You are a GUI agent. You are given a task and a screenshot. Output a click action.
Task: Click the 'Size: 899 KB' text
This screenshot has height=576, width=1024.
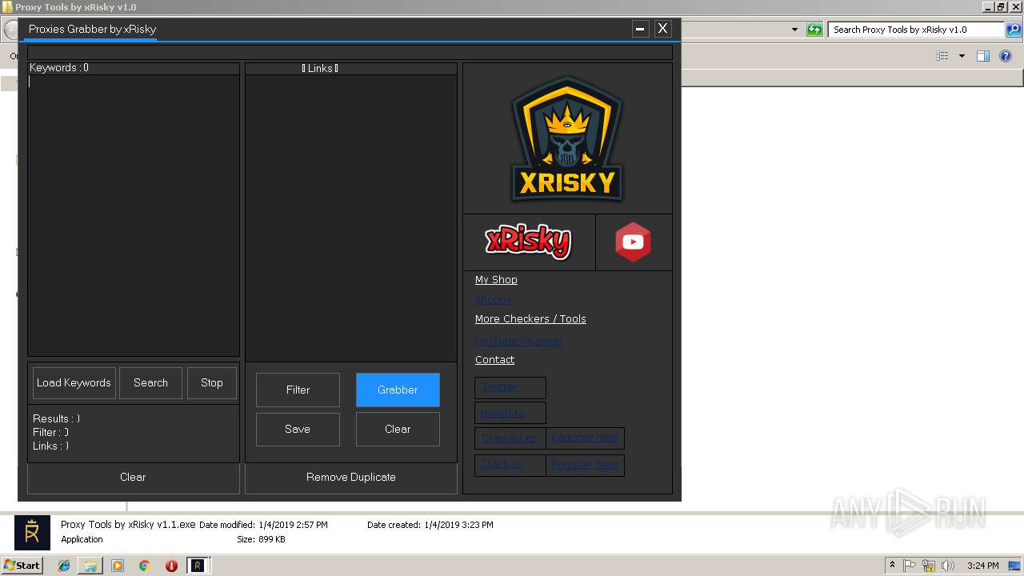pos(261,539)
